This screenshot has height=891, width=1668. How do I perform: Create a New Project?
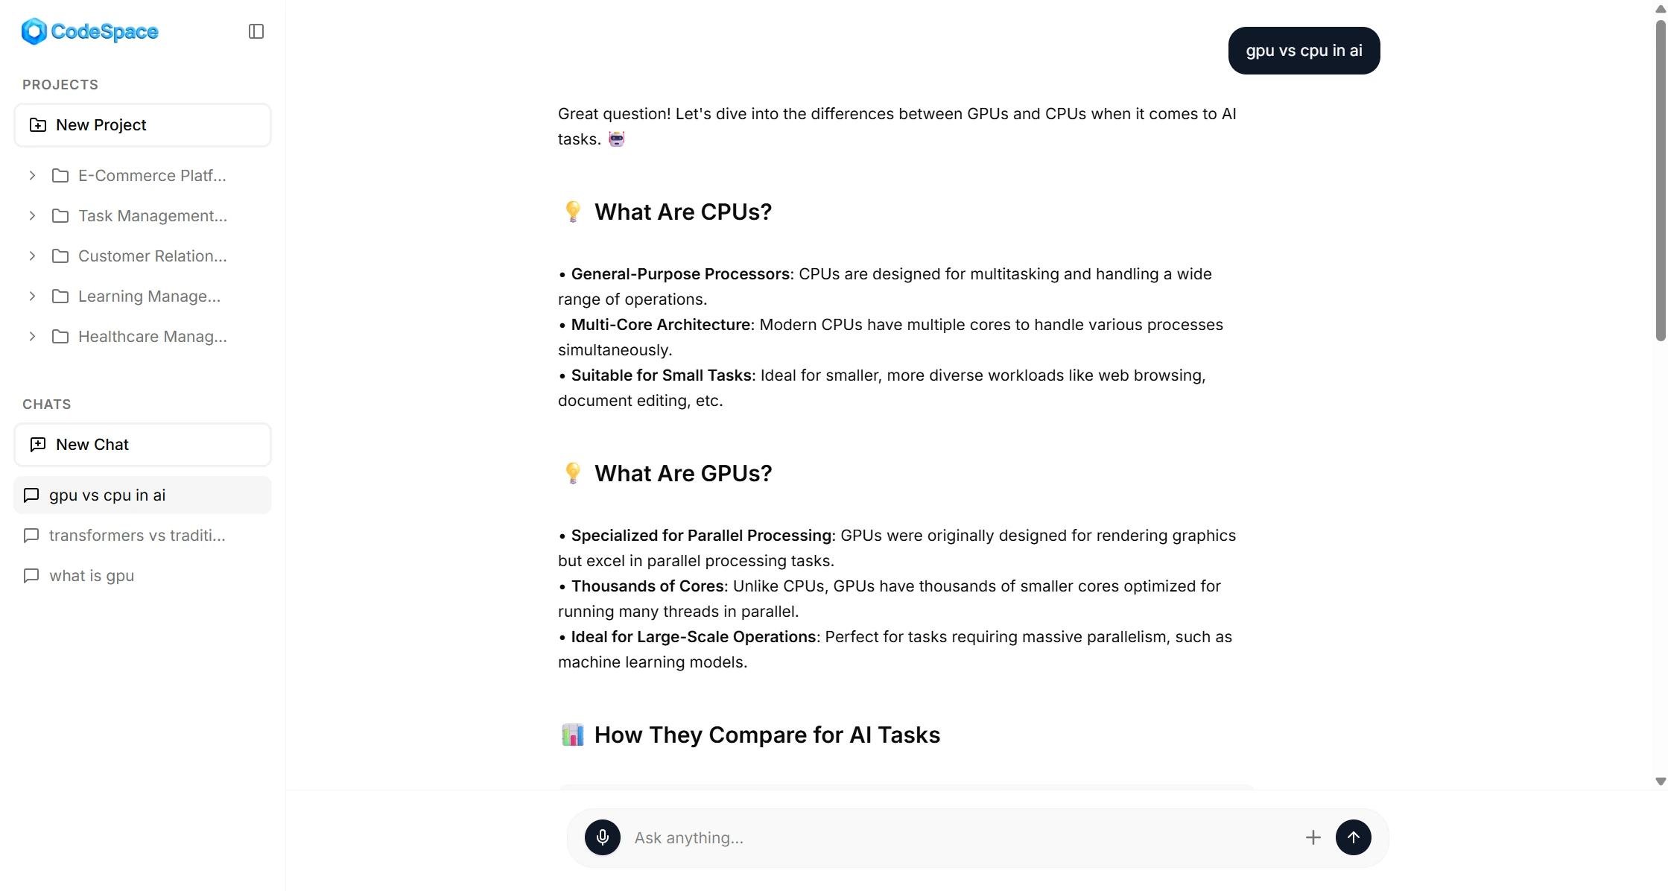click(142, 125)
